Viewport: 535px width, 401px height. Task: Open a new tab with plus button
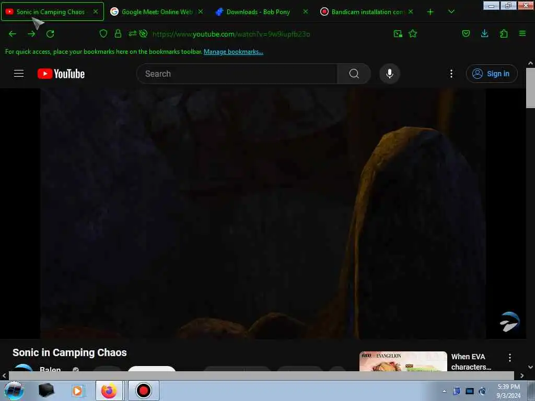point(431,12)
